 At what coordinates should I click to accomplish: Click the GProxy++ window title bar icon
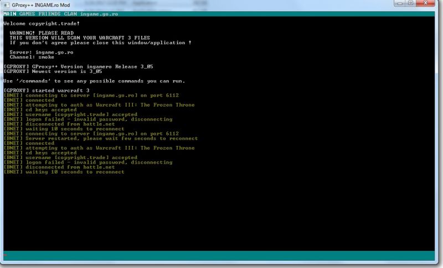click(x=6, y=5)
